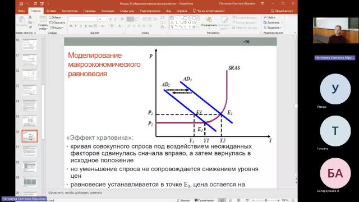
Task: Toggle Underline (Ч) formatting
Action: pos(81,26)
